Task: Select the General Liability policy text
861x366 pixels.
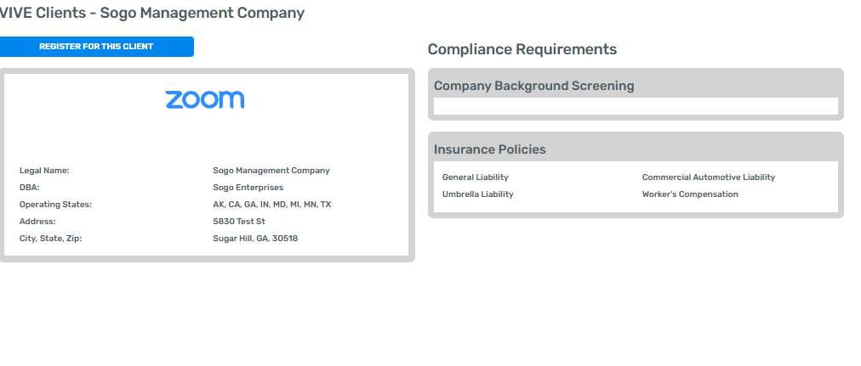Action: click(x=476, y=177)
